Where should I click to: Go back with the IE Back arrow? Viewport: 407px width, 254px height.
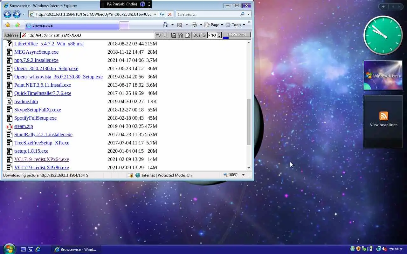click(x=7, y=14)
